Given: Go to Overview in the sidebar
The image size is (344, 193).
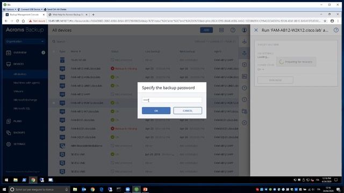Looking at the screenshot, I should pos(20,53).
